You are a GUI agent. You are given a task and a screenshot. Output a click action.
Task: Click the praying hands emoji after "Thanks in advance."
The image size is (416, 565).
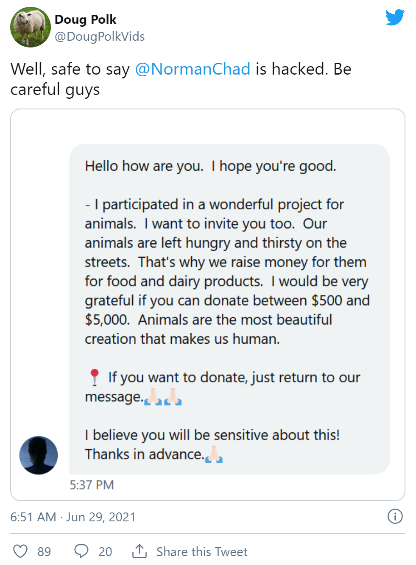click(x=214, y=454)
